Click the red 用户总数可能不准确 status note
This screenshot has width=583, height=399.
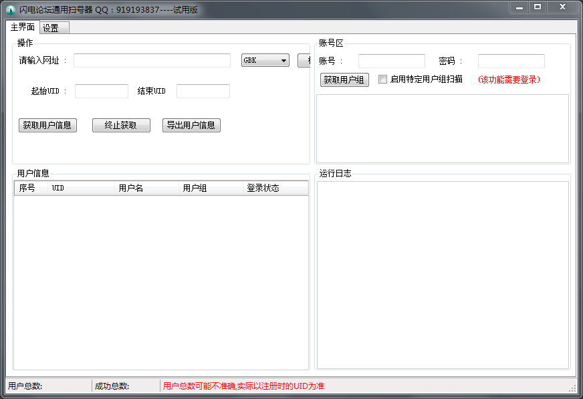point(243,386)
